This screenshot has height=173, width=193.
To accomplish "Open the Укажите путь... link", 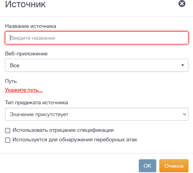I will [24, 90].
